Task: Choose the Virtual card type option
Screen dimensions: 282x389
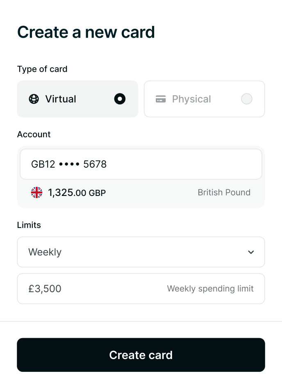Action: click(x=77, y=99)
